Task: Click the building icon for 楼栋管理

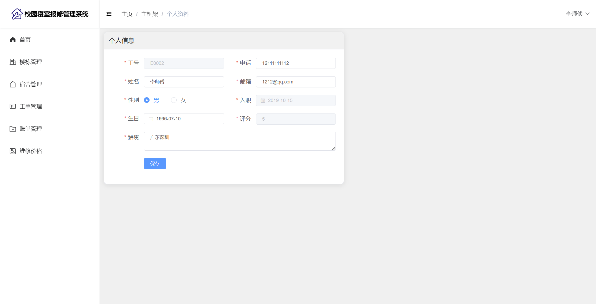Action: tap(13, 62)
